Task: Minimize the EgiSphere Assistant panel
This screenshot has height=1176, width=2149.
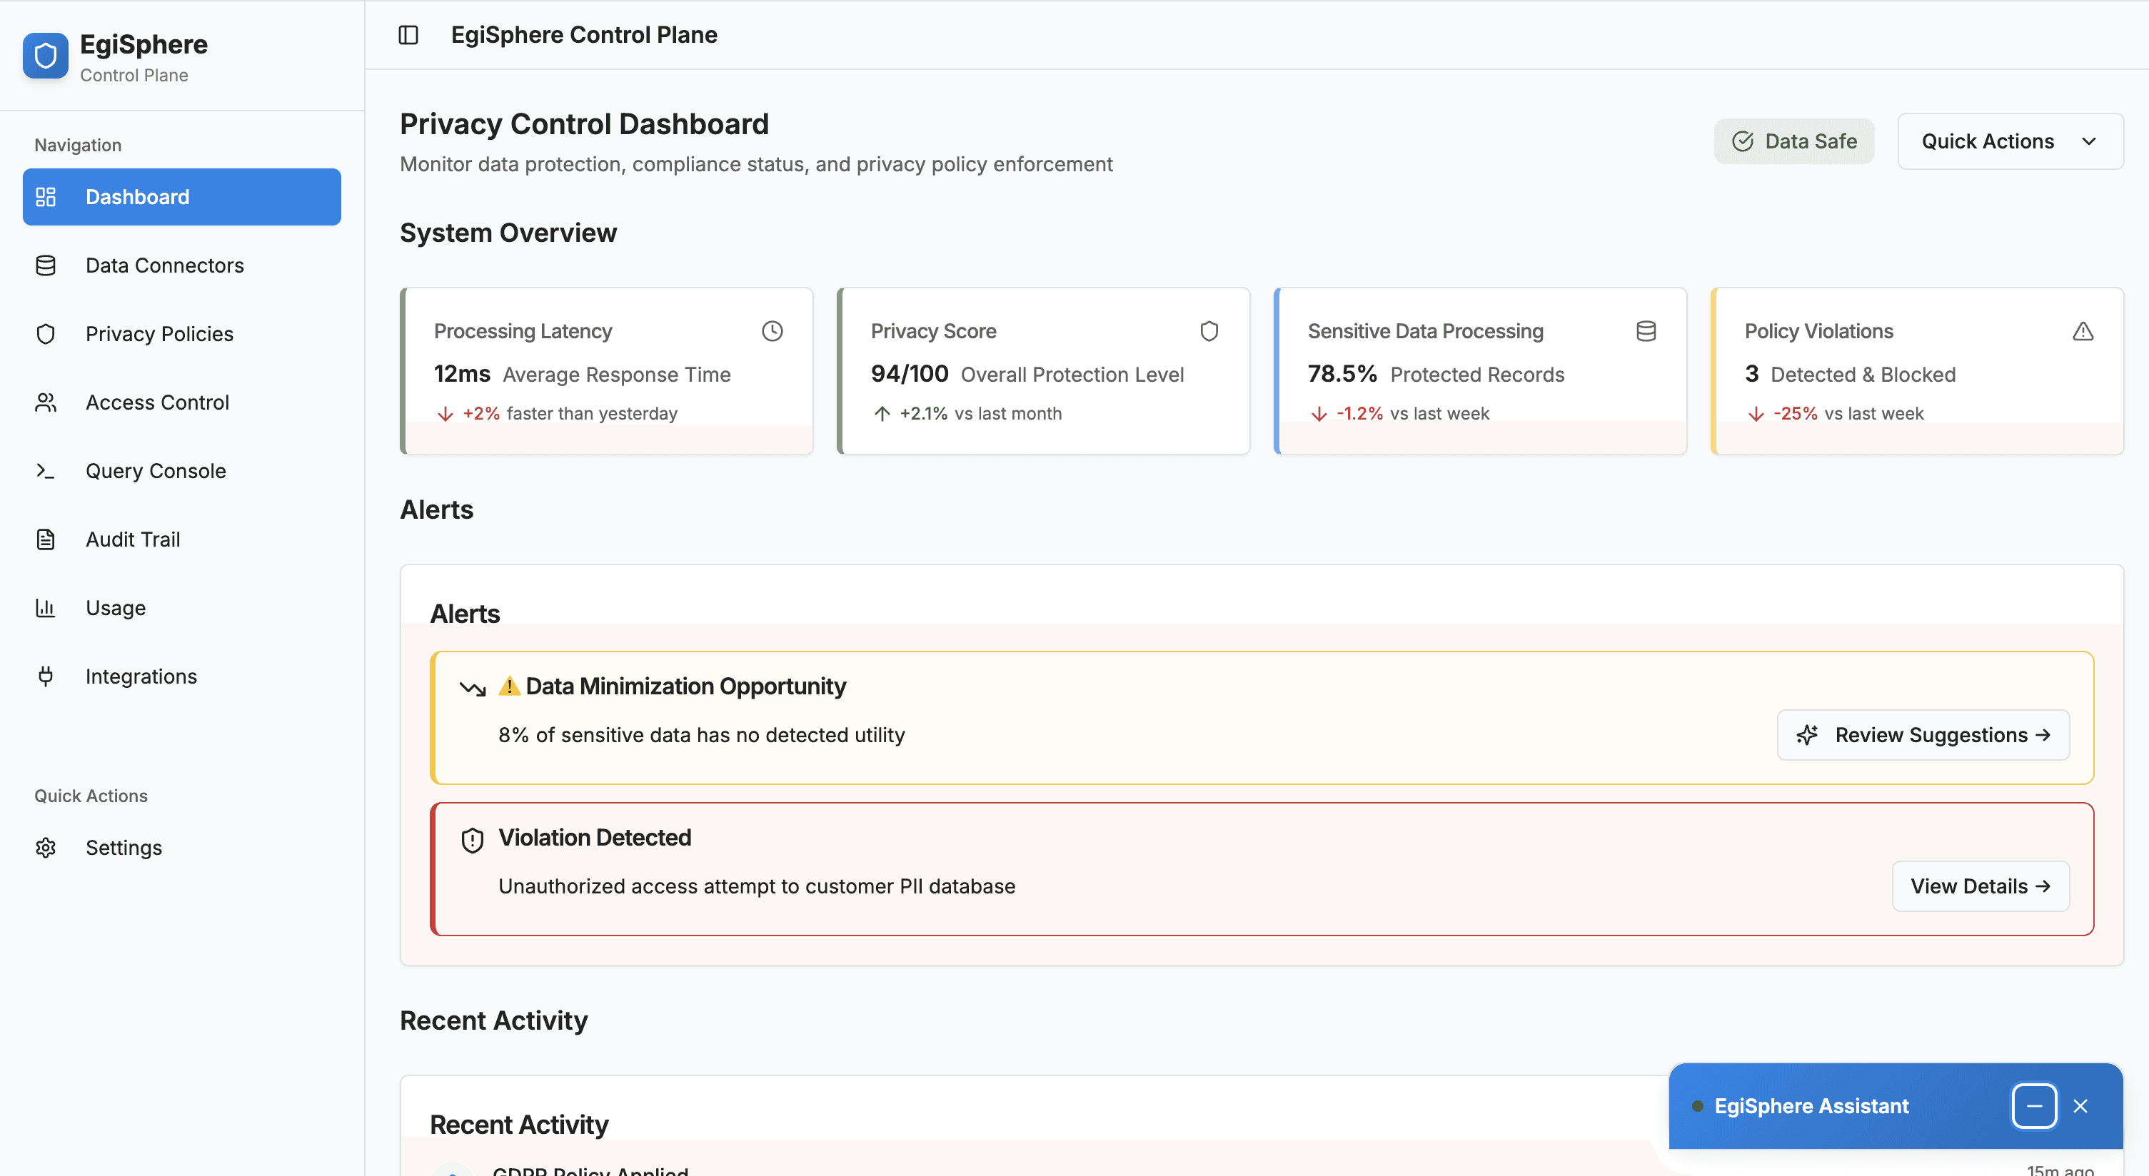Action: click(x=2034, y=1106)
